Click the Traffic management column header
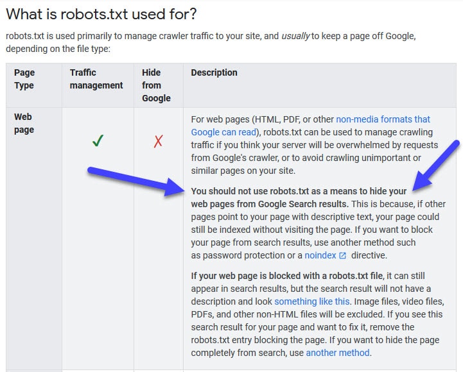Viewport: 463px width, 372px height. click(96, 79)
